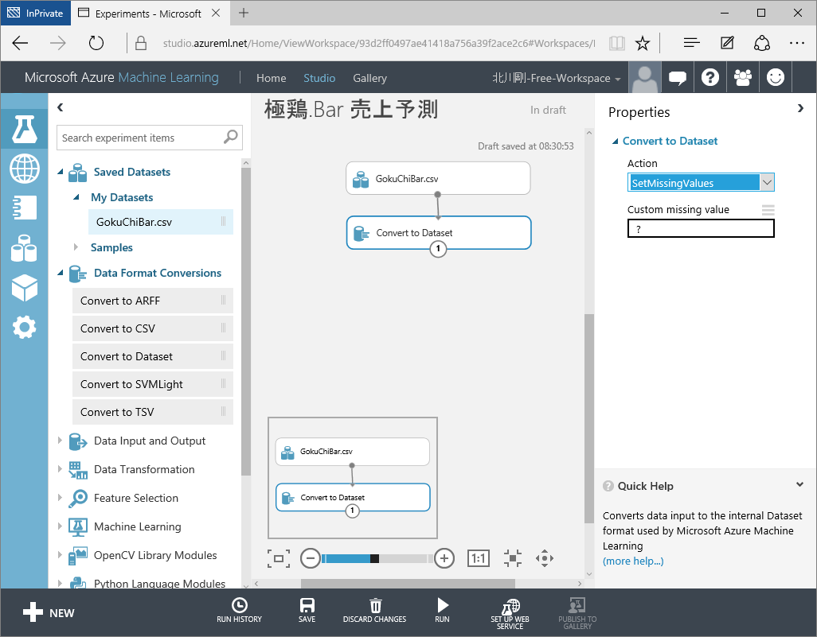
Task: Open the Action dropdown SetMissingValues
Action: point(701,183)
